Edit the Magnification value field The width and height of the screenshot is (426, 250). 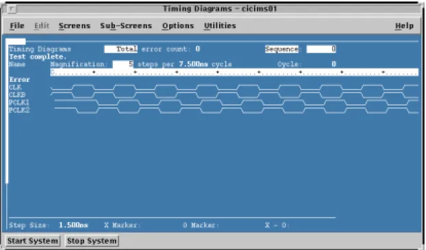coord(123,64)
